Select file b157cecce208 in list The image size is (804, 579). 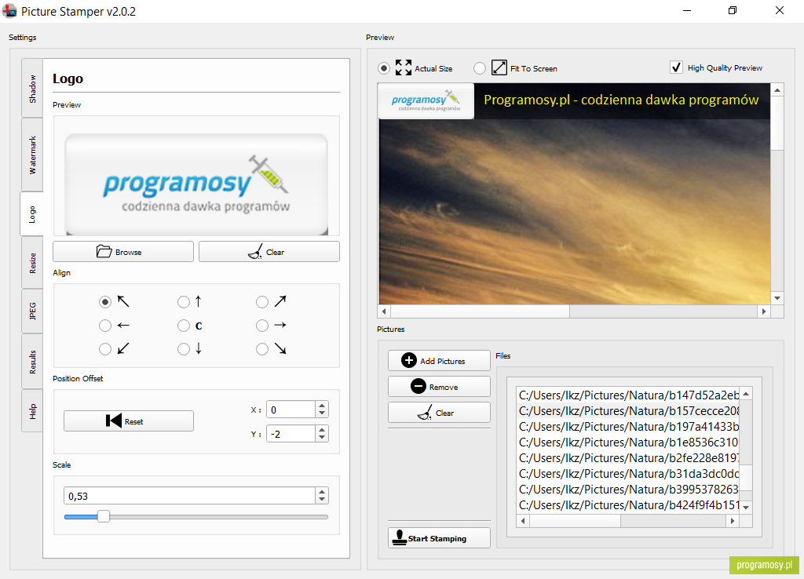click(x=628, y=411)
